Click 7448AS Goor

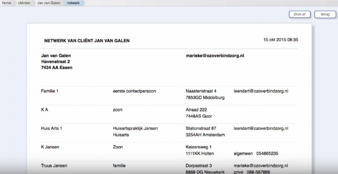(199, 116)
